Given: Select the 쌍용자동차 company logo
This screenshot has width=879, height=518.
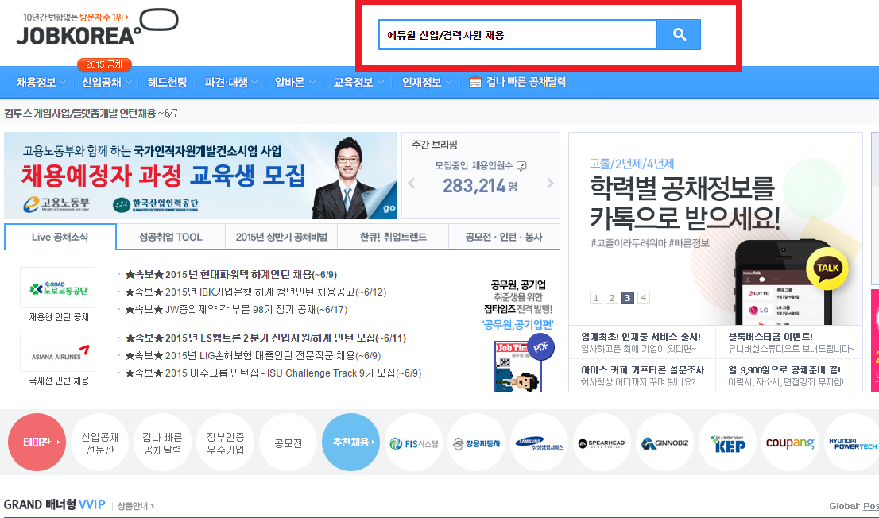Looking at the screenshot, I should point(477,443).
